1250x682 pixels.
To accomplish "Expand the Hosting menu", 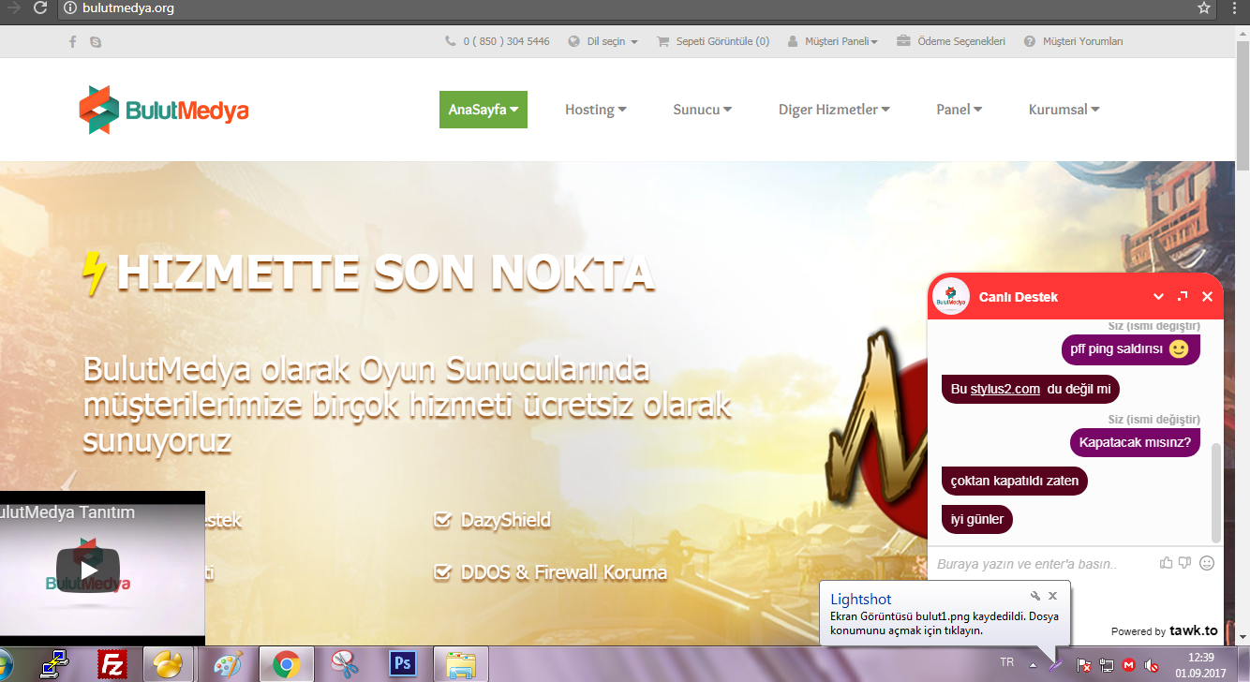I will 596,110.
